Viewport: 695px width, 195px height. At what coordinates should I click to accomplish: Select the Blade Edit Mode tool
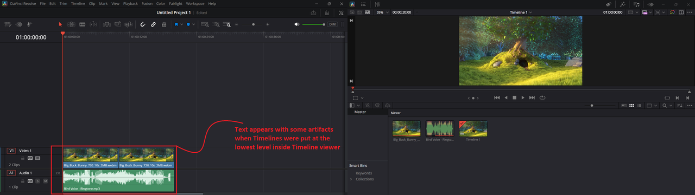[82, 24]
